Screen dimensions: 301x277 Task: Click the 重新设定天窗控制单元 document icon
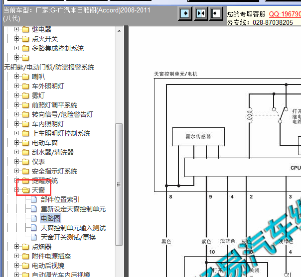point(34,209)
